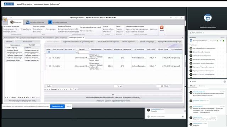Click the round application orb button

click(5, 19)
